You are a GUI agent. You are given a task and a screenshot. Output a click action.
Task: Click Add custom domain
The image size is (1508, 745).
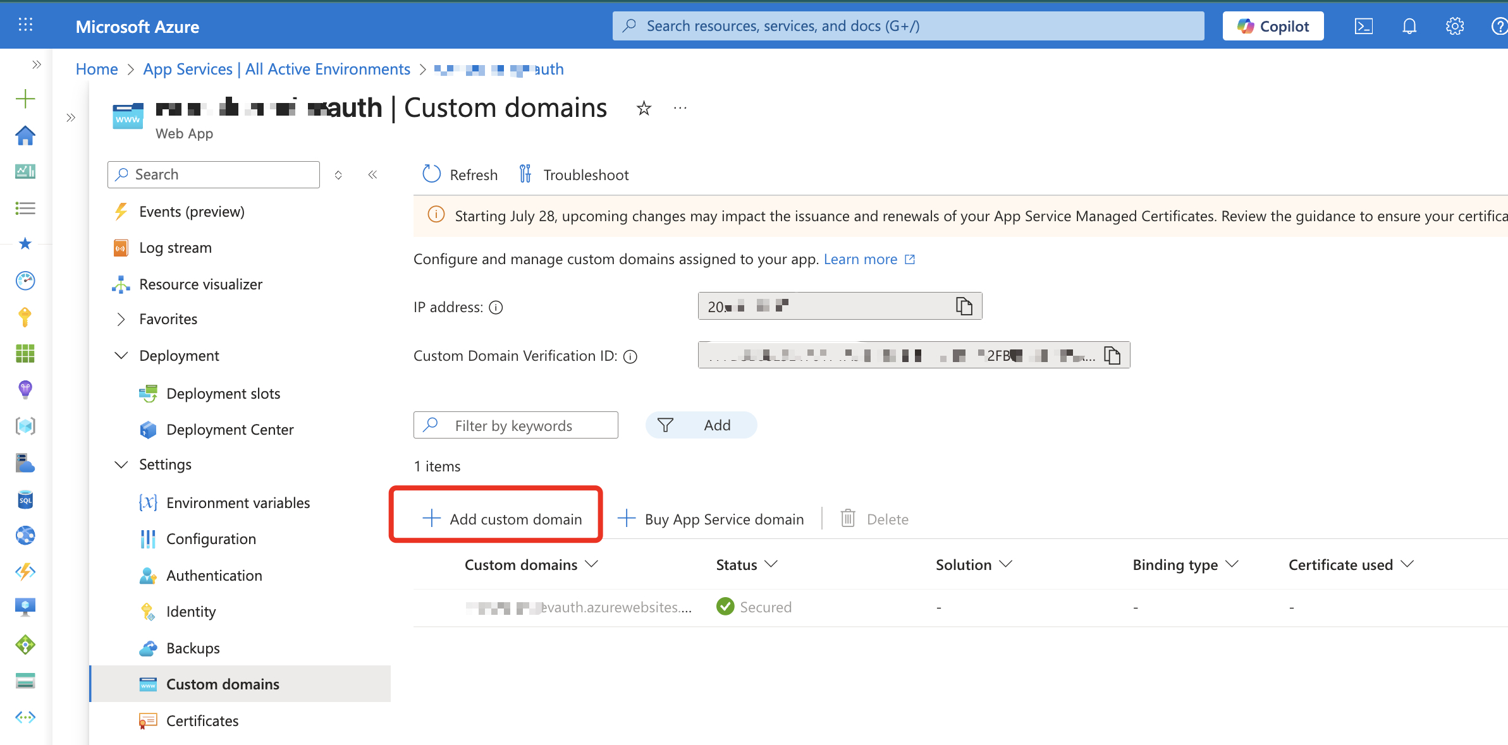[x=502, y=519]
